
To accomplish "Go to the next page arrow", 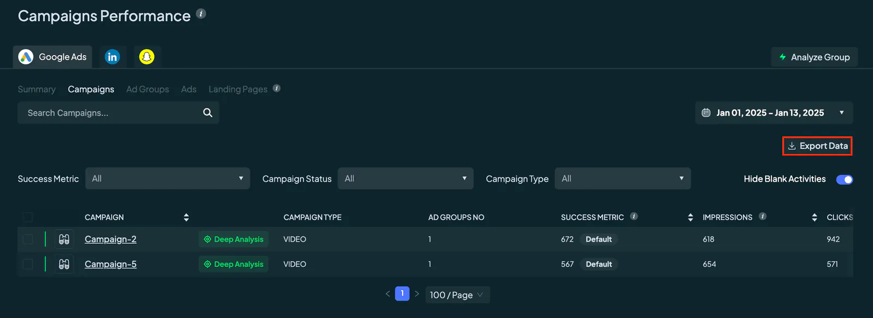I will click(x=417, y=294).
